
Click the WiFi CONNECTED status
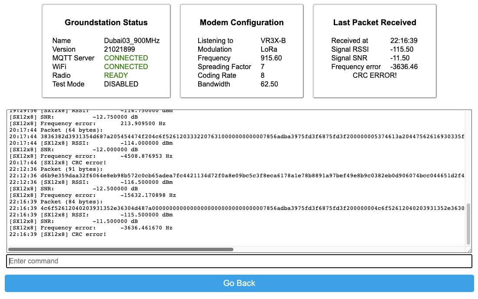126,66
